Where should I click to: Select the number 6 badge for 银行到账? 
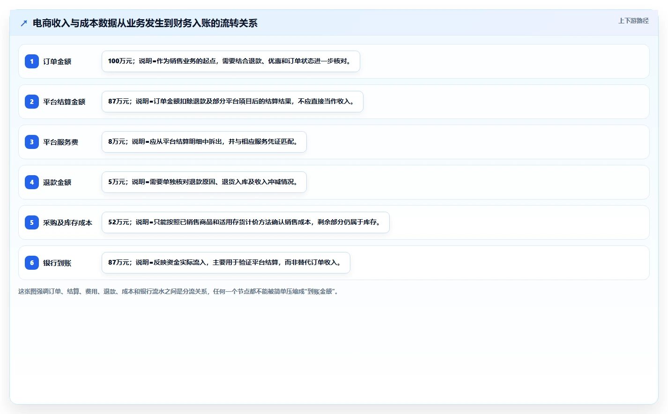tap(32, 263)
